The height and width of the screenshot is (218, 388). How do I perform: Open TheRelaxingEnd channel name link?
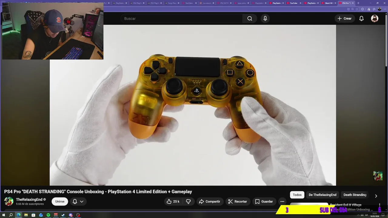pyautogui.click(x=29, y=200)
